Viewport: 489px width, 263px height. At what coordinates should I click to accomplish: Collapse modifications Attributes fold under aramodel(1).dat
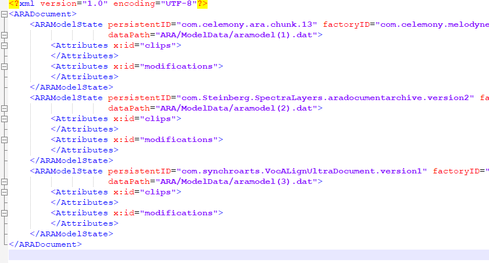click(x=5, y=66)
